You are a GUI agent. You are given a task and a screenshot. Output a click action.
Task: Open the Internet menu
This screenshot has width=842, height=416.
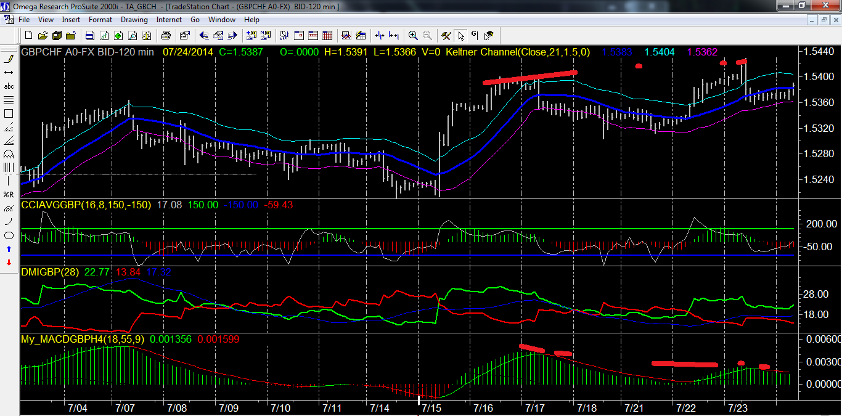(169, 20)
